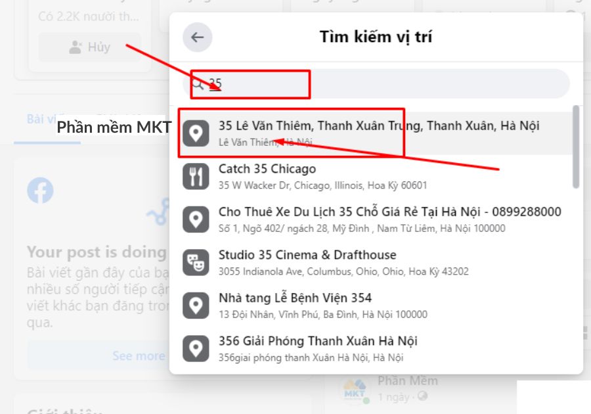Image resolution: width=591 pixels, height=414 pixels.
Task: Click the restaurant icon next to Catch 35 Chicago
Action: point(195,174)
